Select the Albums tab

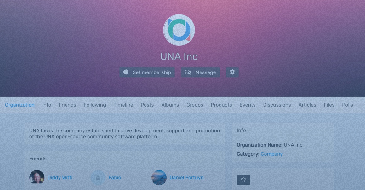tap(170, 105)
